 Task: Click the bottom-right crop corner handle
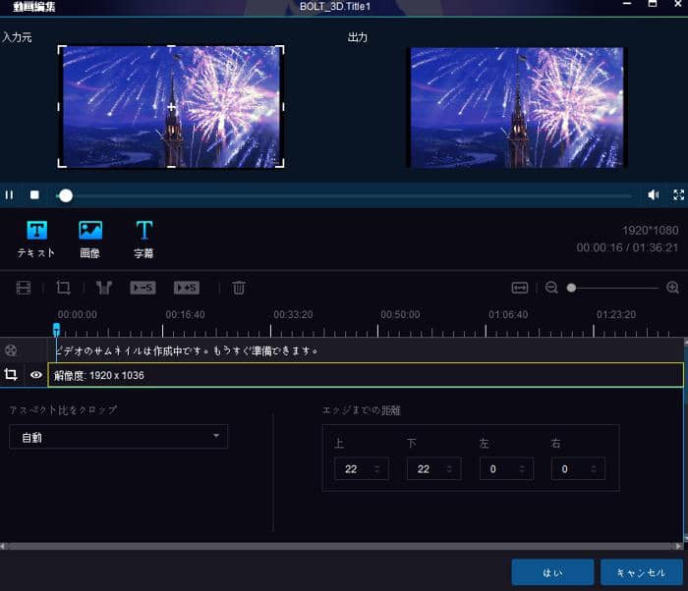tap(280, 163)
